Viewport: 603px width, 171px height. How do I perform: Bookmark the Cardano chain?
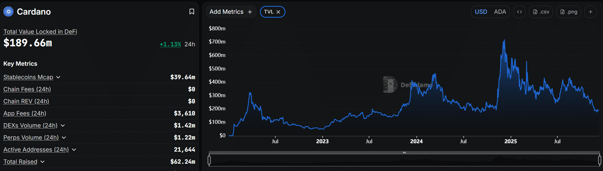click(x=192, y=12)
